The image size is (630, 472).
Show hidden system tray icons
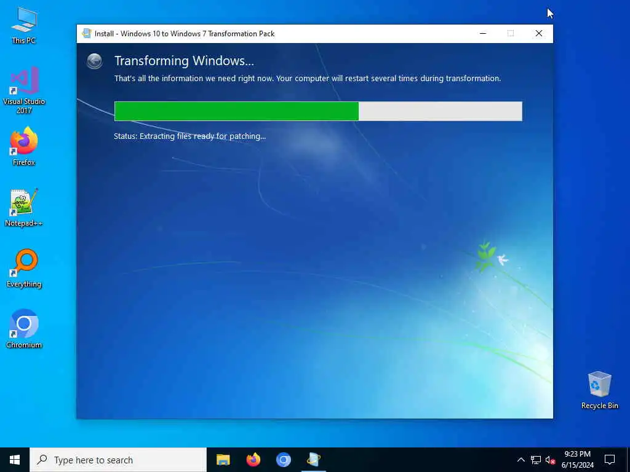tap(520, 460)
